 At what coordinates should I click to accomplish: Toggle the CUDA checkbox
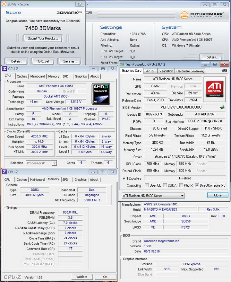point(165,185)
